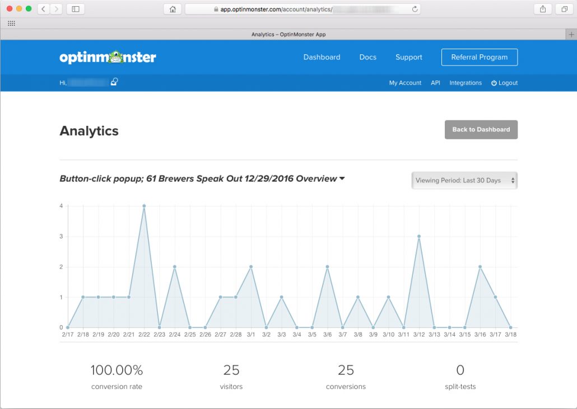The width and height of the screenshot is (577, 409).
Task: Open Docs in top navigation
Action: coord(367,57)
